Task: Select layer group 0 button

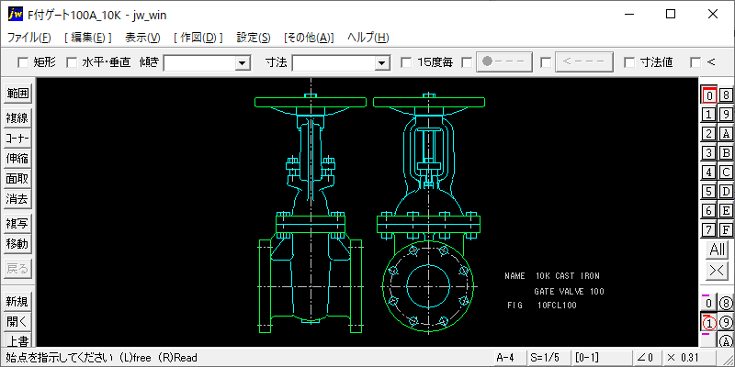Action: [x=709, y=303]
